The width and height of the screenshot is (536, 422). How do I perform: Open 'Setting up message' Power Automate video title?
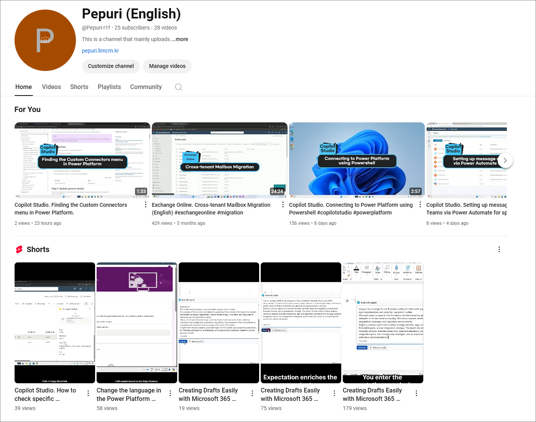pyautogui.click(x=467, y=209)
